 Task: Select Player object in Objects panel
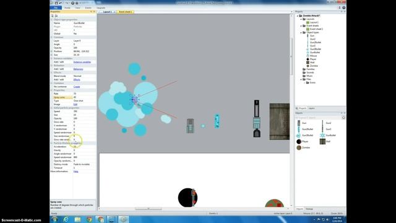[303, 142]
